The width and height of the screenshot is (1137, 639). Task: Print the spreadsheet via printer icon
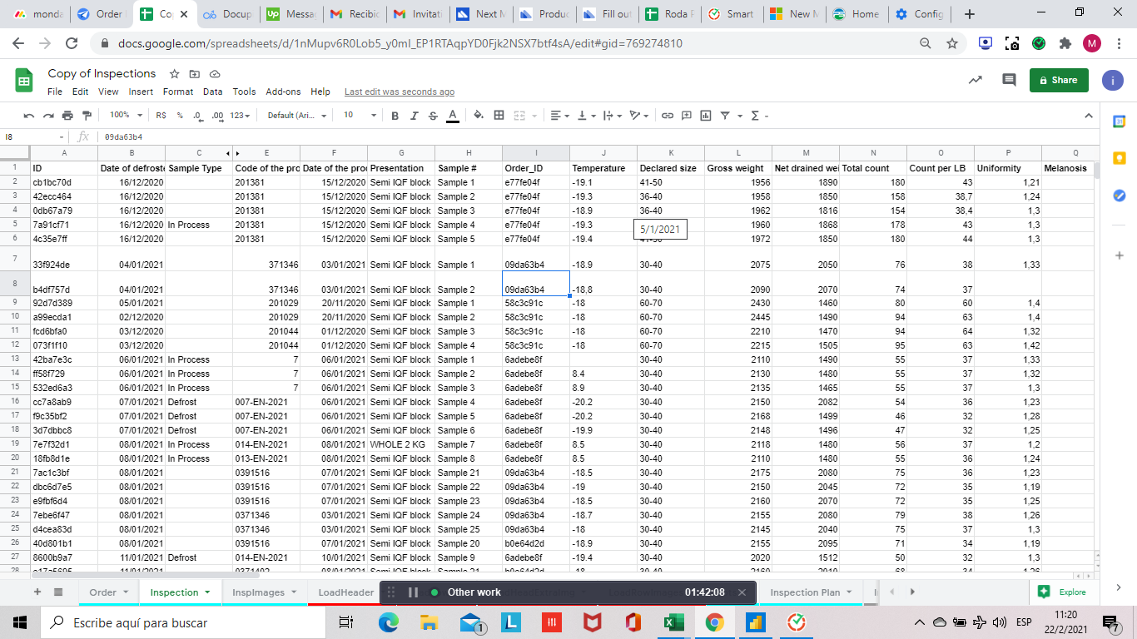click(67, 115)
